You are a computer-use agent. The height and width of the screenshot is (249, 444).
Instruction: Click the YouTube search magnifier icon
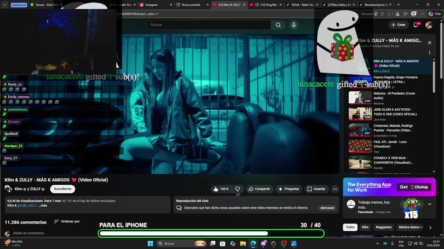click(278, 25)
